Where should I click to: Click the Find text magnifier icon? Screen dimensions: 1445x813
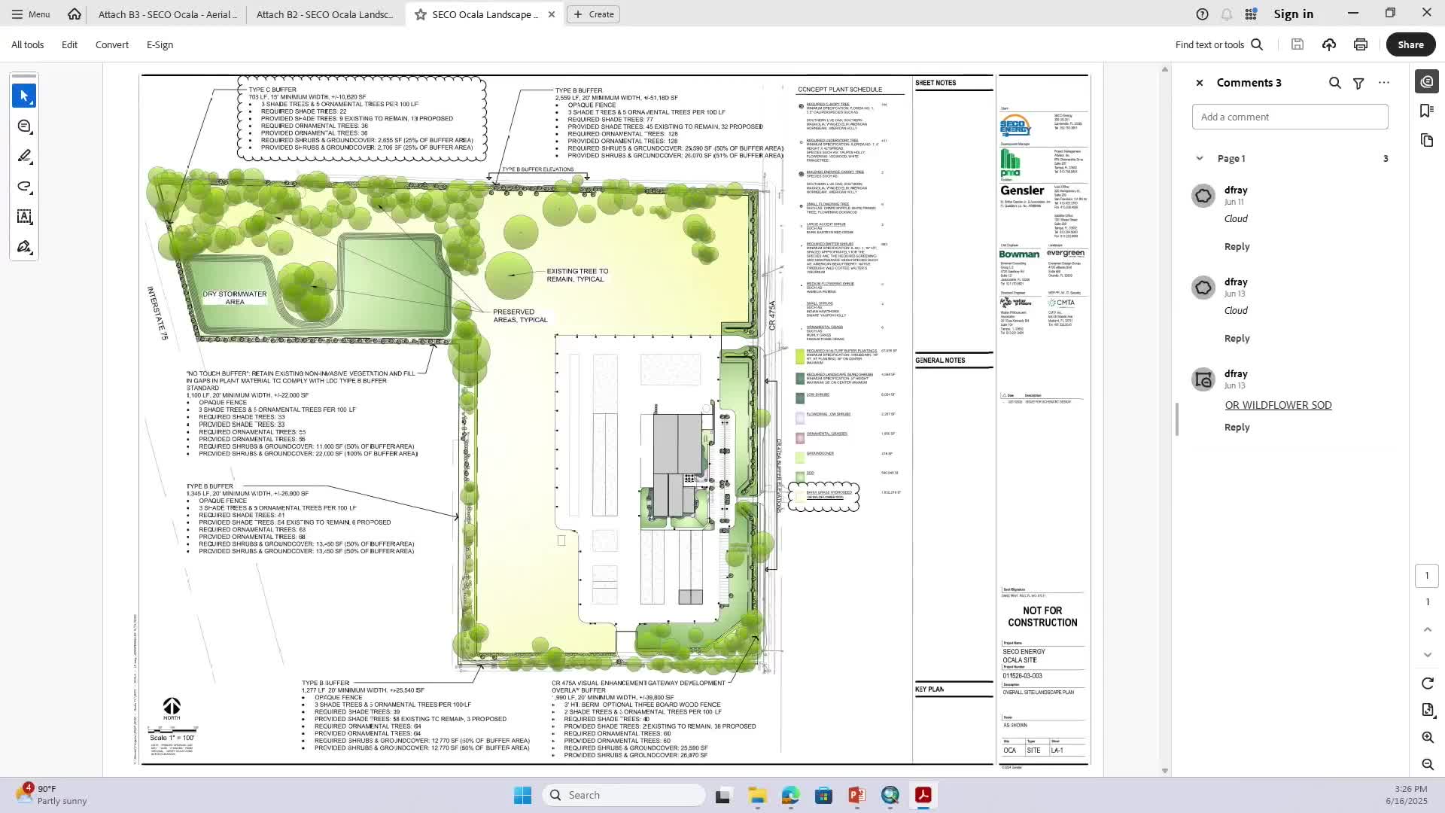[1257, 44]
